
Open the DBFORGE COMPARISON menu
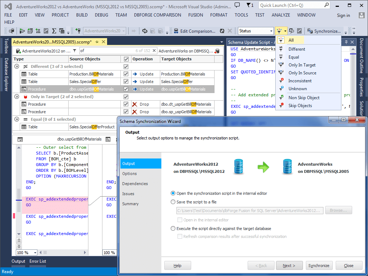157,15
